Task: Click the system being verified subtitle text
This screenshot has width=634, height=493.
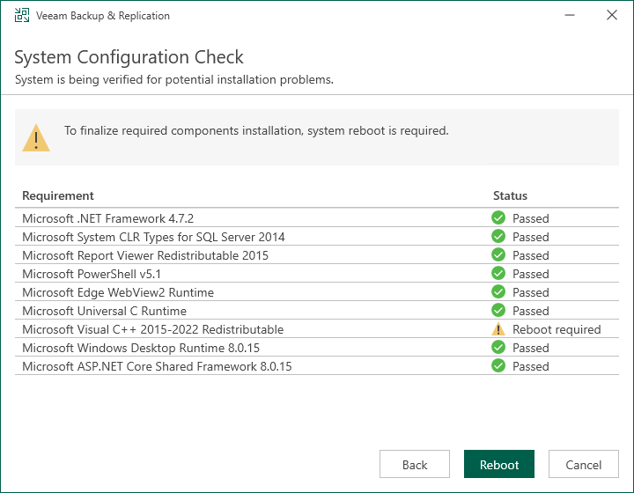Action: click(x=173, y=79)
